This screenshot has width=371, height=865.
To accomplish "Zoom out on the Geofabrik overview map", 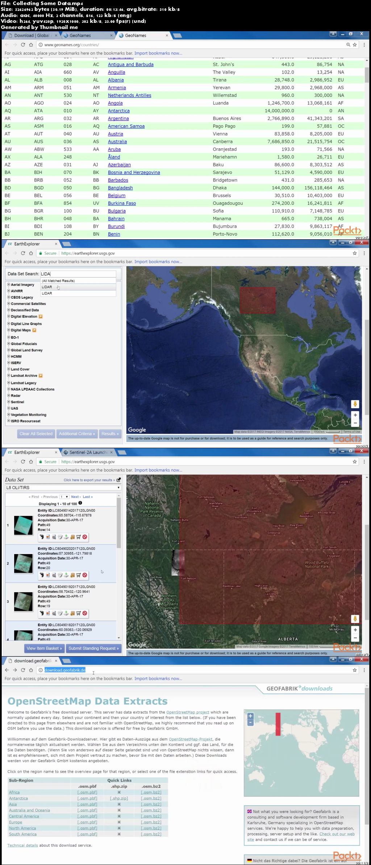I will click(250, 723).
